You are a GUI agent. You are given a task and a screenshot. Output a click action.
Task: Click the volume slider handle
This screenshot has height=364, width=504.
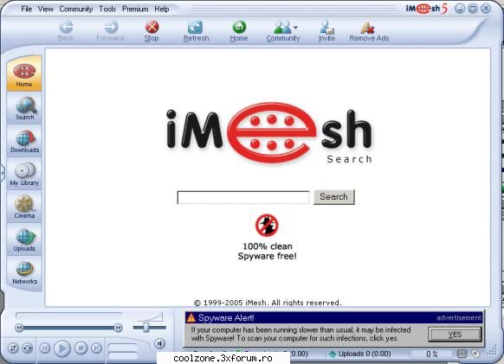[146, 328]
